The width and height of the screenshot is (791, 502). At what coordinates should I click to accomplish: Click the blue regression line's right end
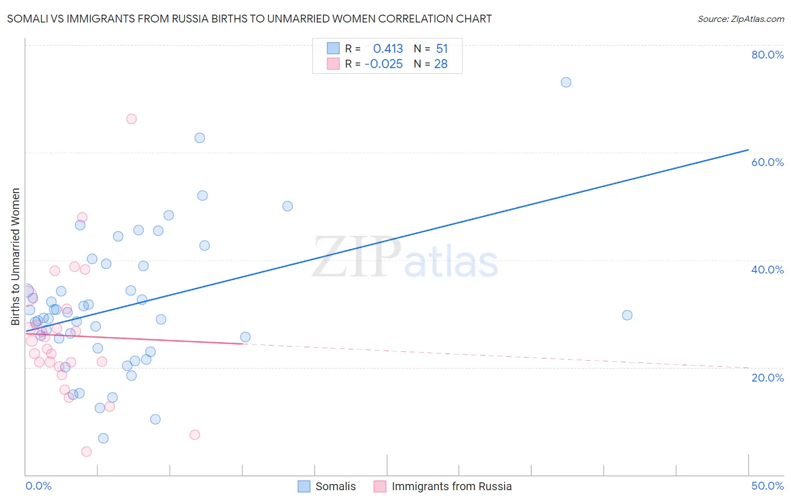(x=748, y=150)
